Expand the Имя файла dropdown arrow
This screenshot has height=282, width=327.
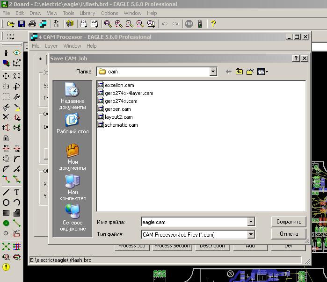(x=251, y=222)
